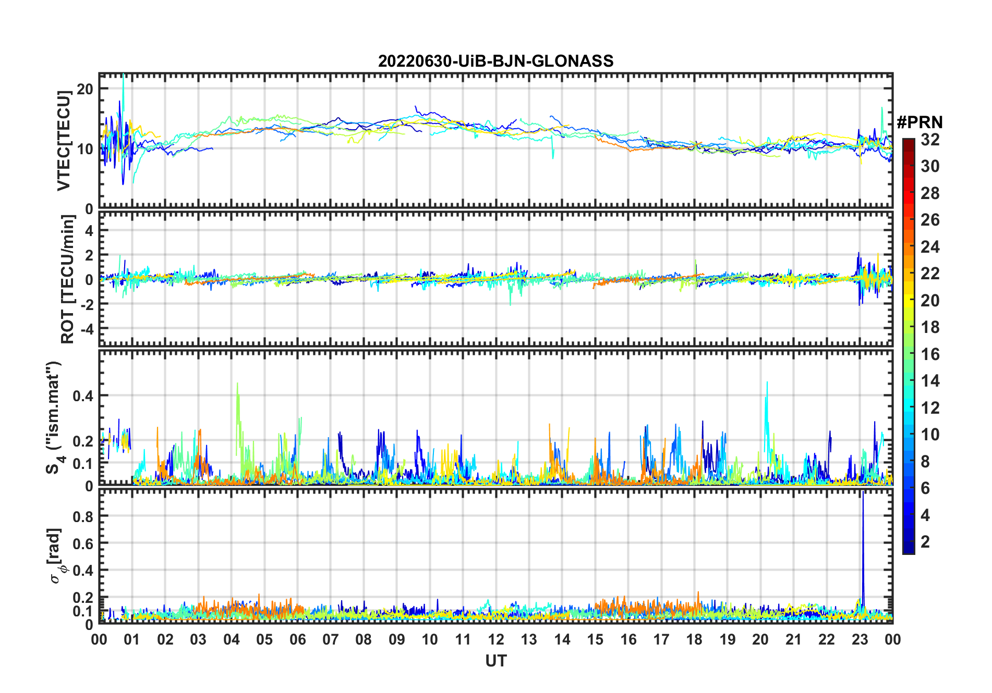Click the UT axis tick label 01
The height and width of the screenshot is (693, 992).
pyautogui.click(x=132, y=639)
